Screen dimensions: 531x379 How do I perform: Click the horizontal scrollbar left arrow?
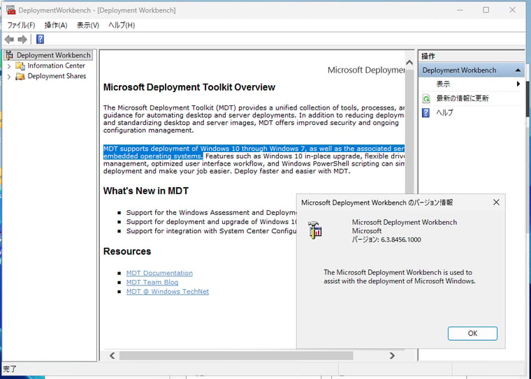112,356
